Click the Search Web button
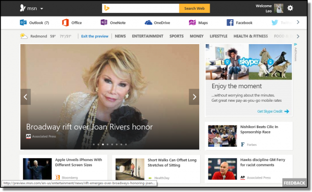 pos(194,8)
